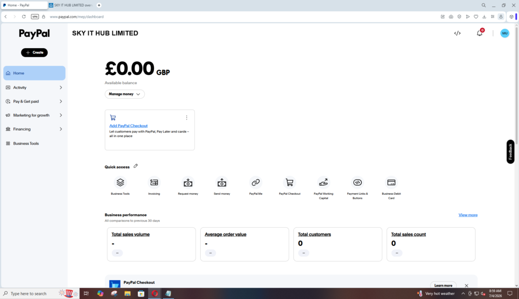Click the browser bookmark heart icon

(x=476, y=17)
